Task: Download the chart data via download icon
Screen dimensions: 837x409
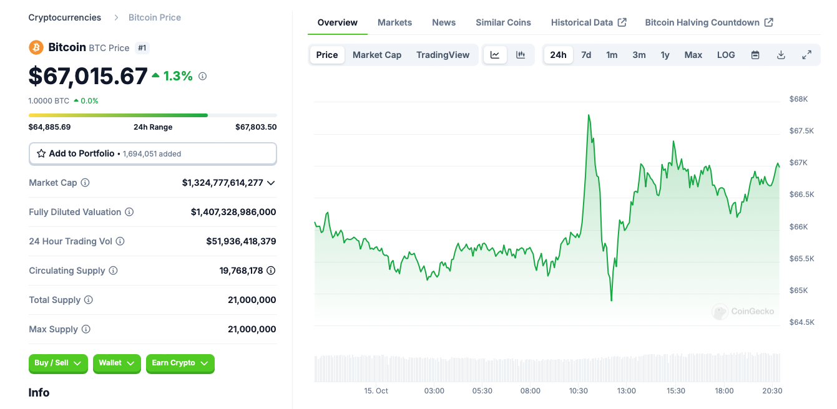Action: pos(781,54)
